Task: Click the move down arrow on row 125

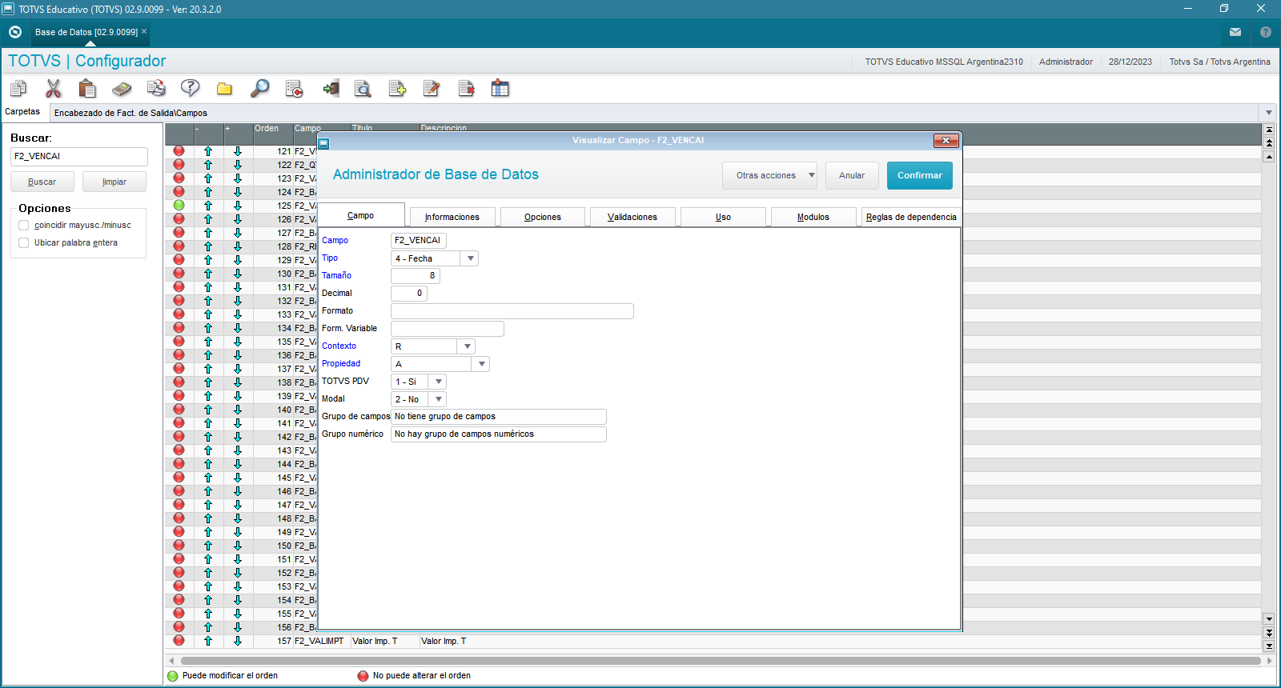Action: coord(238,206)
